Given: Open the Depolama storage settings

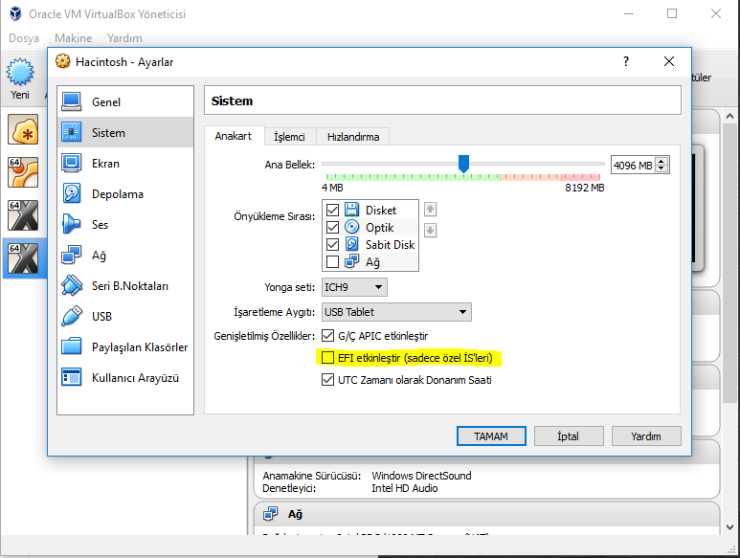Looking at the screenshot, I should tap(125, 194).
